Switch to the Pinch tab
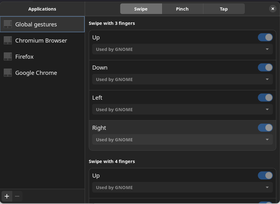The height and width of the screenshot is (204, 280). (182, 9)
